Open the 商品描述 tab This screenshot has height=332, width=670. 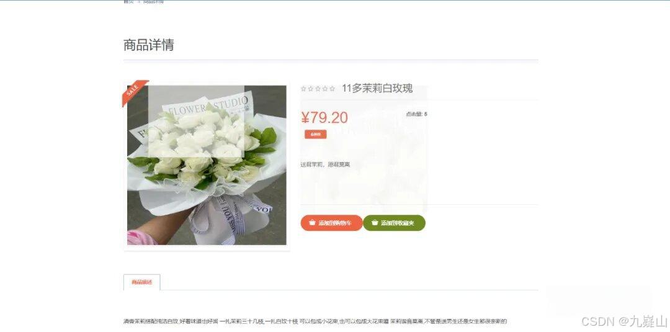point(142,282)
